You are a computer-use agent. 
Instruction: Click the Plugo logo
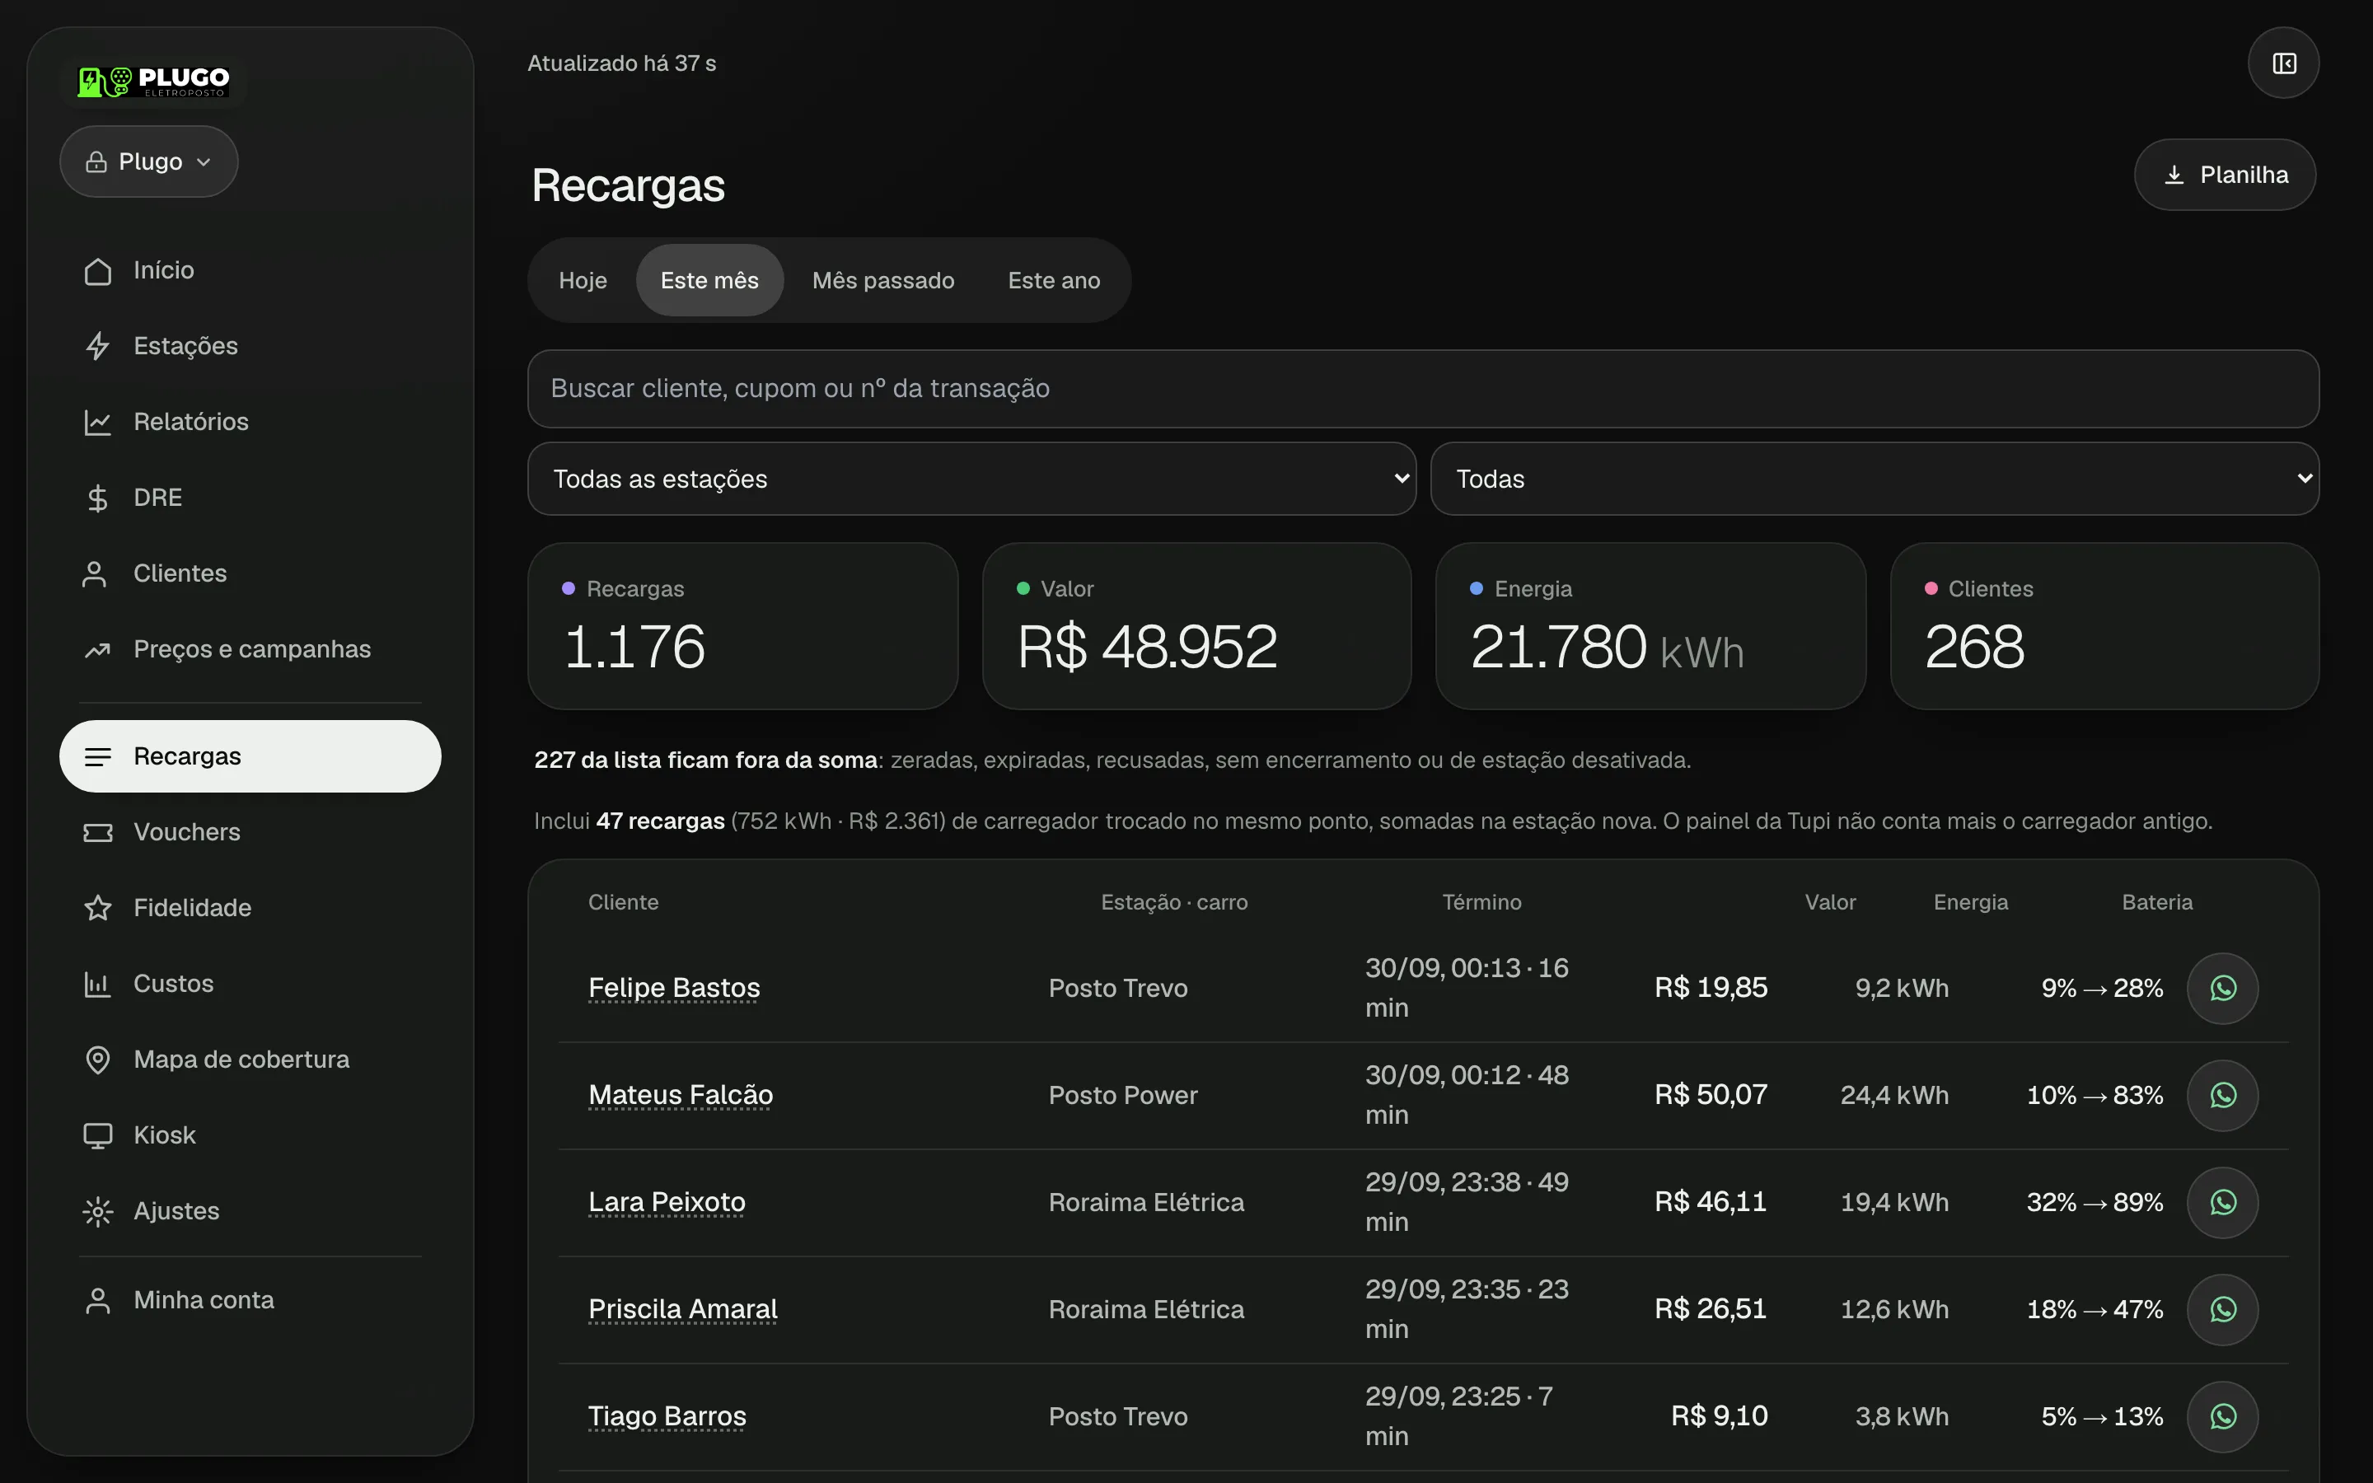coord(154,82)
